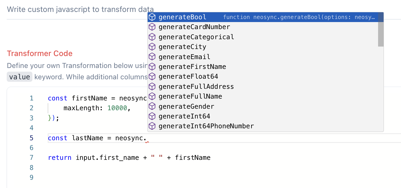Choose generateFullAddress from autocomplete
The width and height of the screenshot is (401, 188).
coord(263,87)
